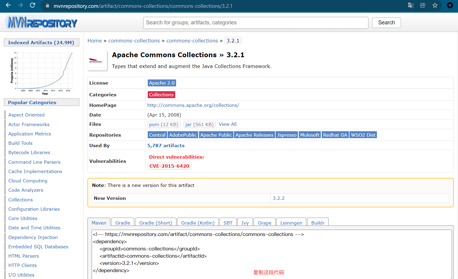This screenshot has height=279, width=458.
Task: Open second commons-collections breadcrumb link
Action: click(192, 41)
